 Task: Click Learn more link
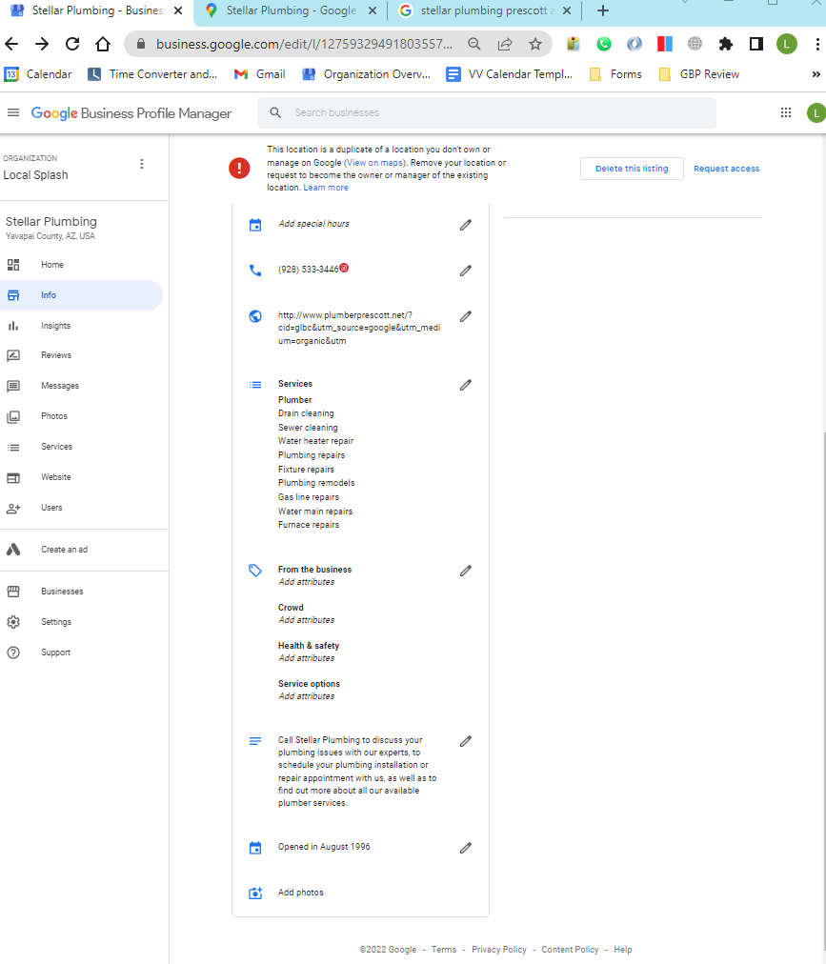click(x=326, y=188)
